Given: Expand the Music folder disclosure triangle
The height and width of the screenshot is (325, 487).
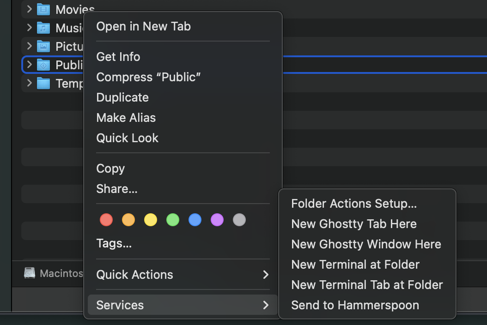Looking at the screenshot, I should coord(29,28).
